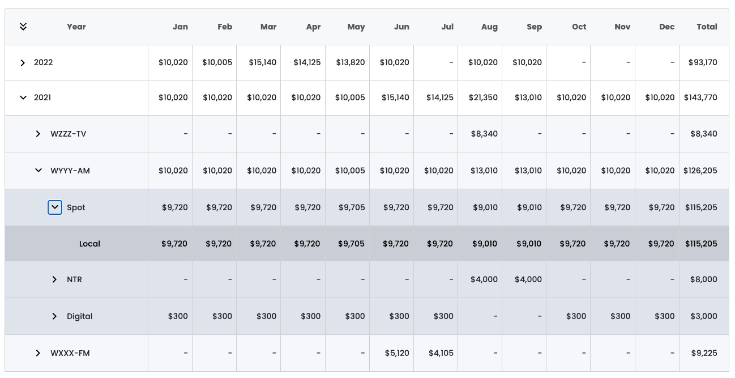The image size is (735, 378).
Task: Click the NTR September cell $4,000
Action: (x=528, y=279)
